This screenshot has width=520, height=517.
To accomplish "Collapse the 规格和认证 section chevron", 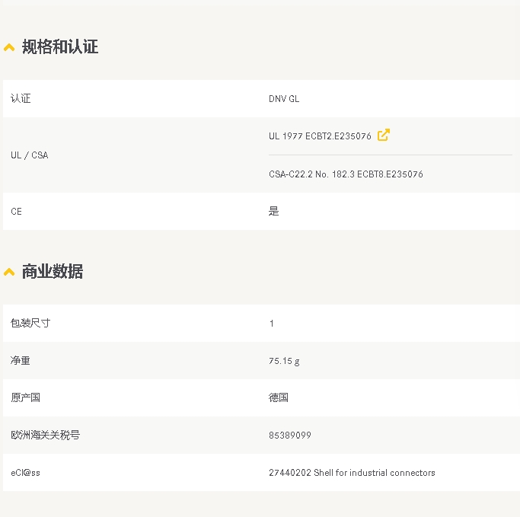I will coord(9,48).
